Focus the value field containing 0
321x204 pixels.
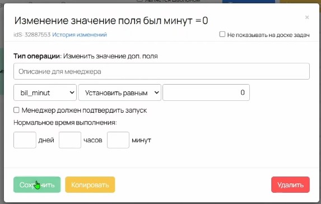206,92
